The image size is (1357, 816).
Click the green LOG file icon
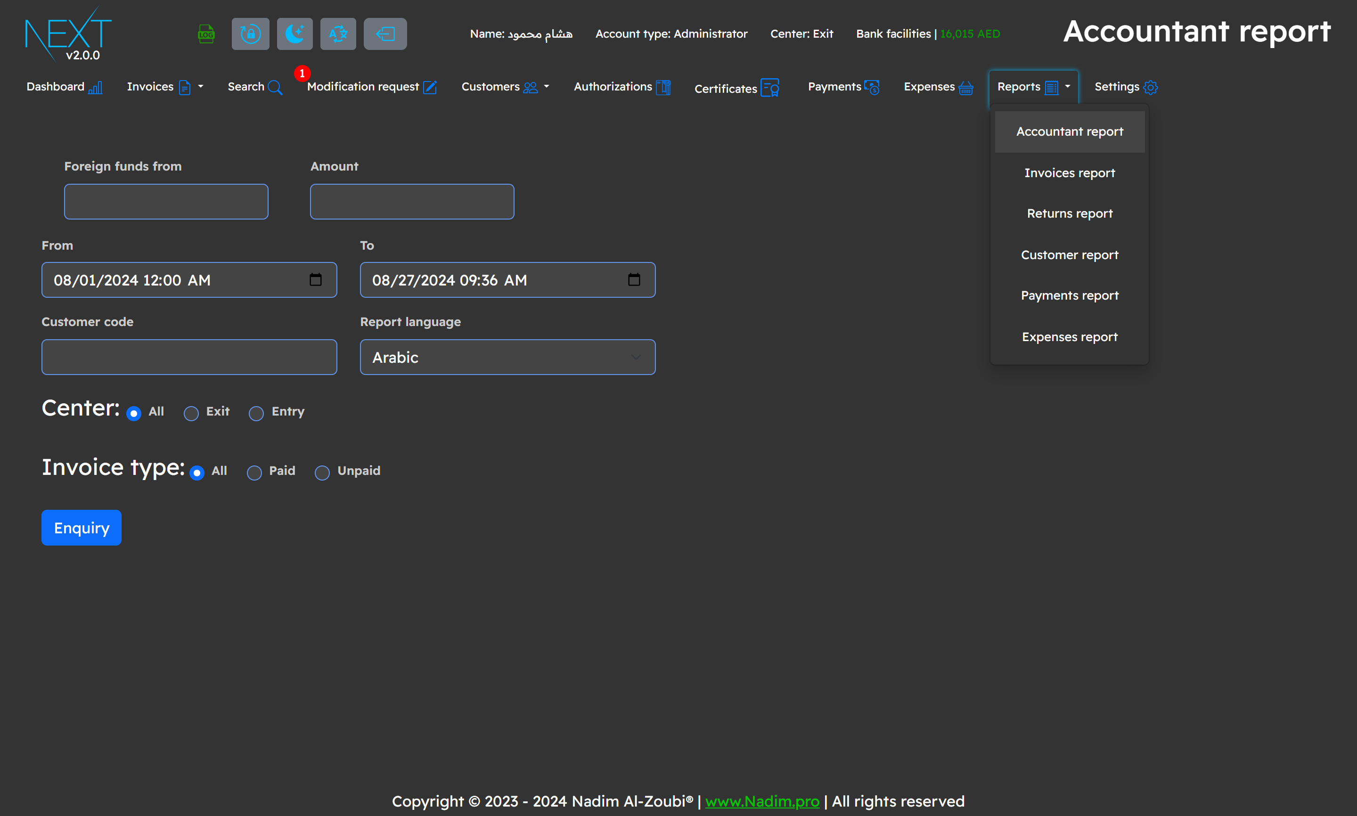tap(206, 34)
